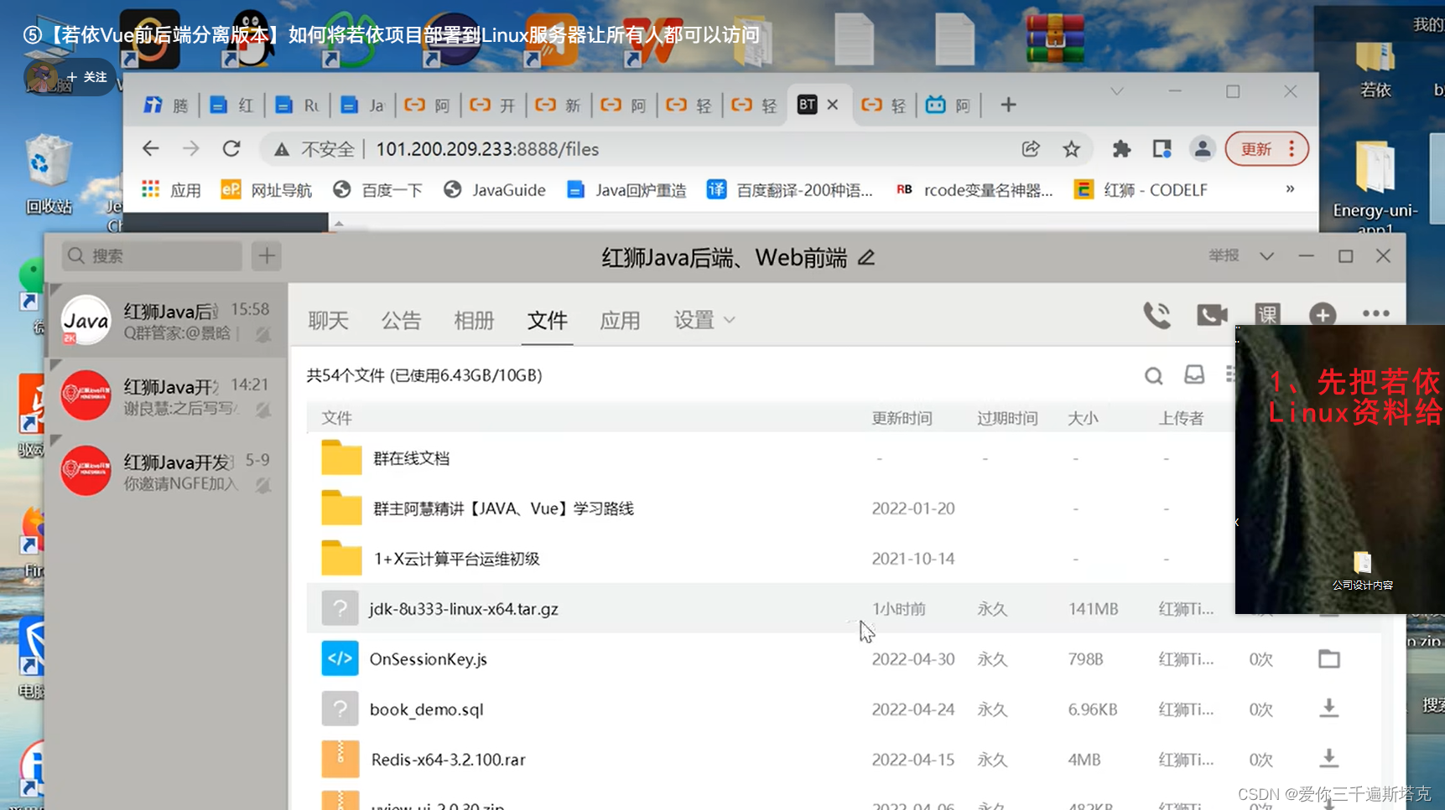Open 群主阿慧精讲 学习路线 folder
Screen dimensions: 1445x810
(x=503, y=508)
